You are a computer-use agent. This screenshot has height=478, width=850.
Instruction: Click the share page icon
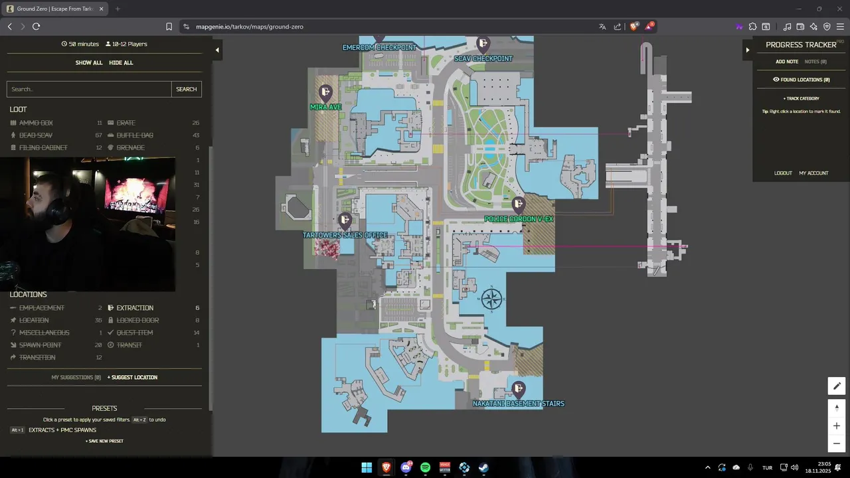click(618, 27)
